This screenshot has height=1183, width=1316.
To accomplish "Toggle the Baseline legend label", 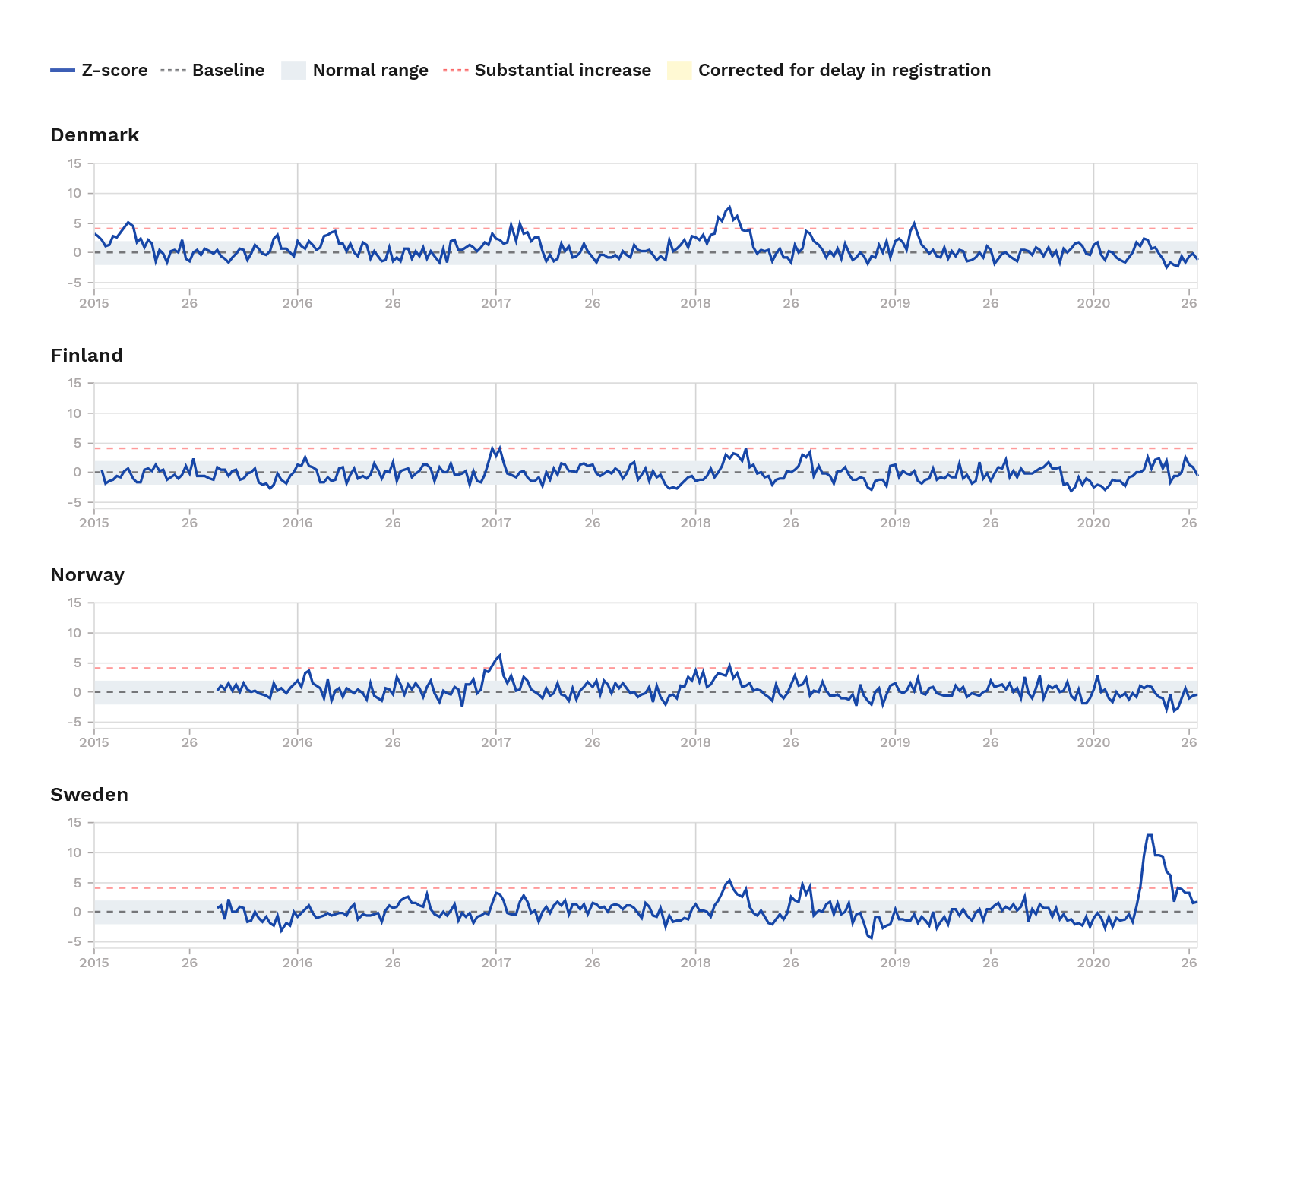I will tap(228, 71).
